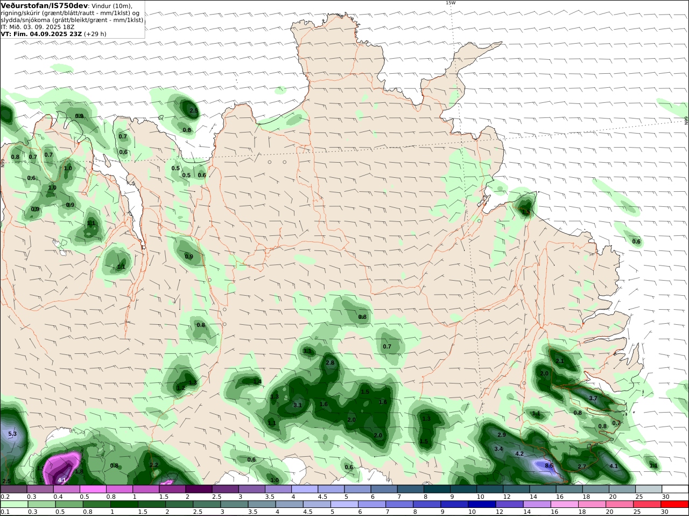Screen dimensions: 689x516
Task: Click the 2.7 precipitation value on the map
Action: tap(582, 466)
